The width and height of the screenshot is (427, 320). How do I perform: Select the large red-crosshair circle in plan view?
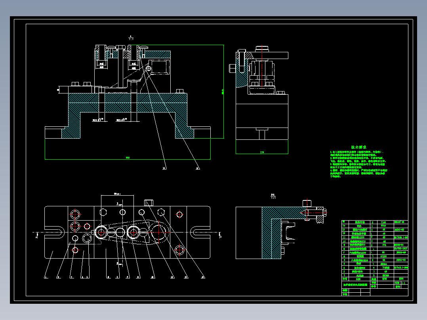coord(159,232)
